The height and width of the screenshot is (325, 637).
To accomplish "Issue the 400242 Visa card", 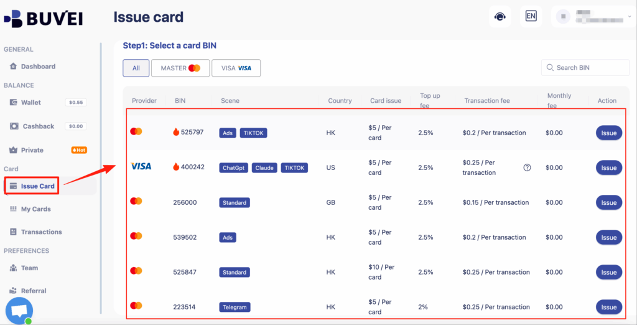I will 608,167.
